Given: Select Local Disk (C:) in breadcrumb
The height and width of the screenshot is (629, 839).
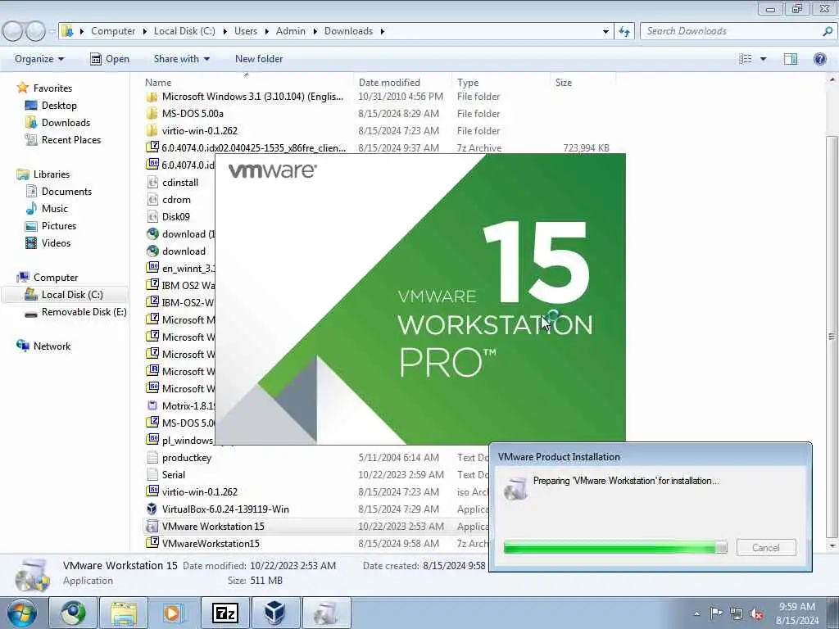Looking at the screenshot, I should point(184,31).
